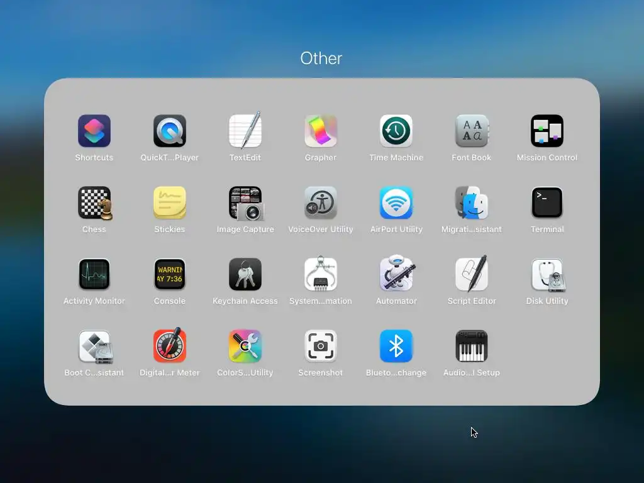
Task: Launch the Grapher app icon
Action: 321,131
